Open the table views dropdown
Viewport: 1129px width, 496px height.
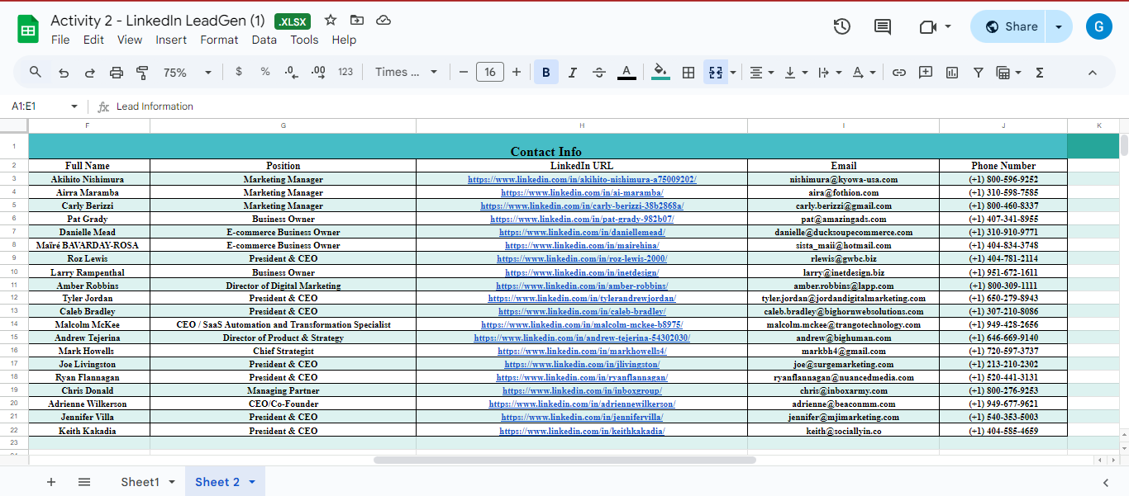tap(1009, 73)
